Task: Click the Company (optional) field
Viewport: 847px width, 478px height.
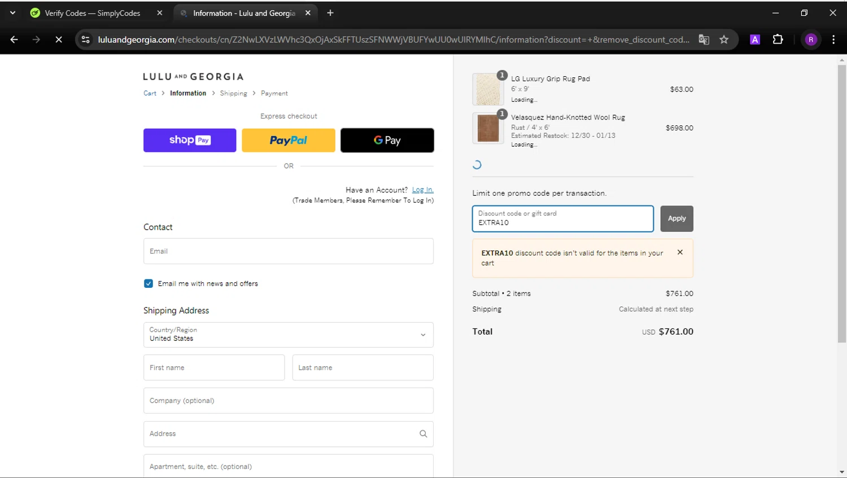Action: pos(289,401)
